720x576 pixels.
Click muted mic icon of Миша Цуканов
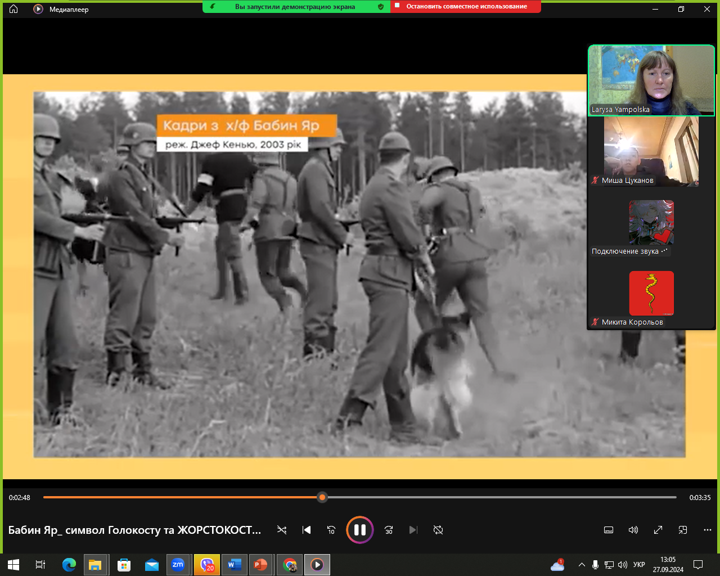click(x=595, y=181)
